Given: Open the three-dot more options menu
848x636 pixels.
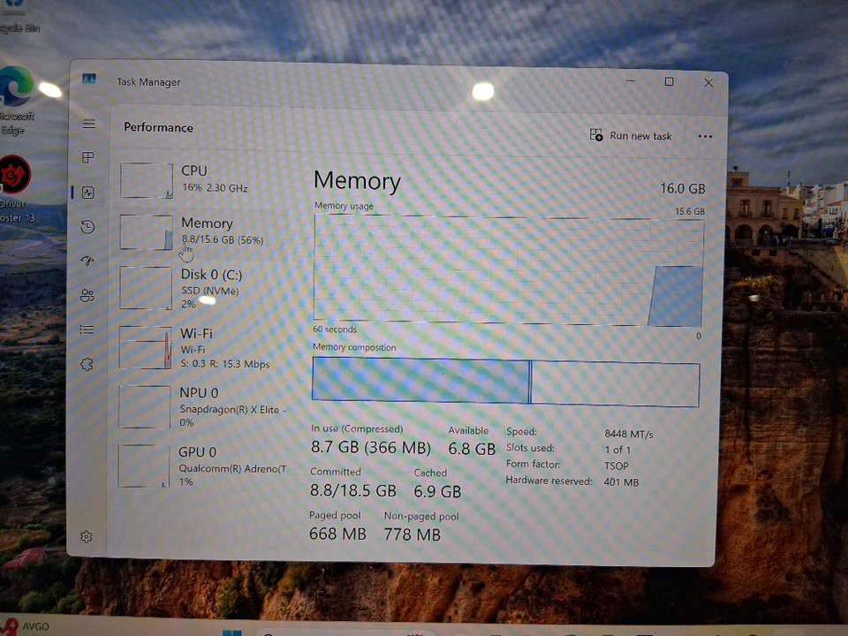Looking at the screenshot, I should coord(704,136).
